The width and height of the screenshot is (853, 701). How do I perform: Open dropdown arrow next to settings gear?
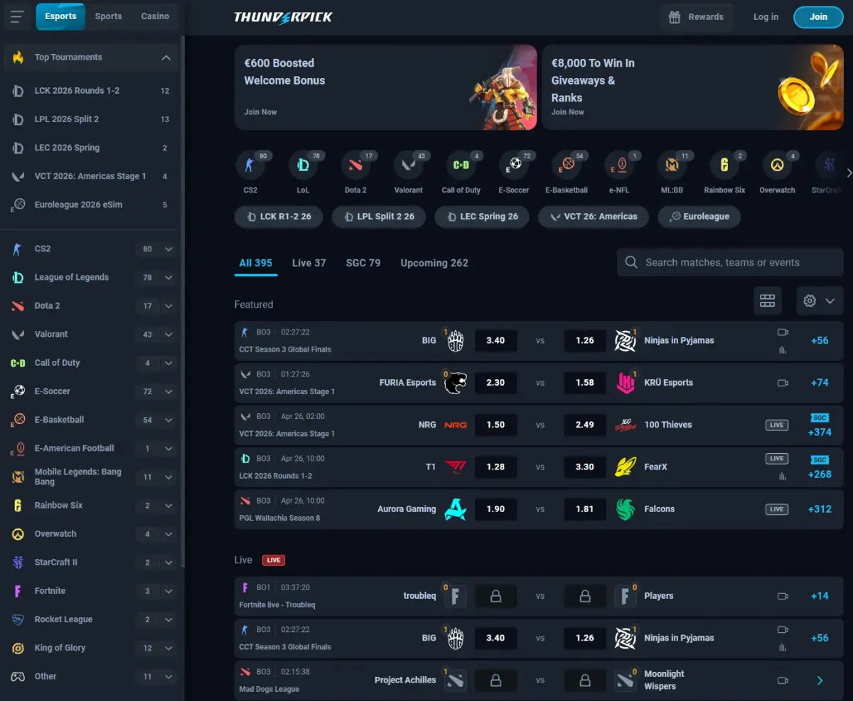[x=830, y=301]
